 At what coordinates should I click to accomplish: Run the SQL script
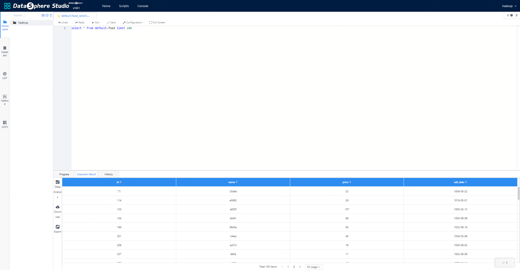[x=96, y=23]
